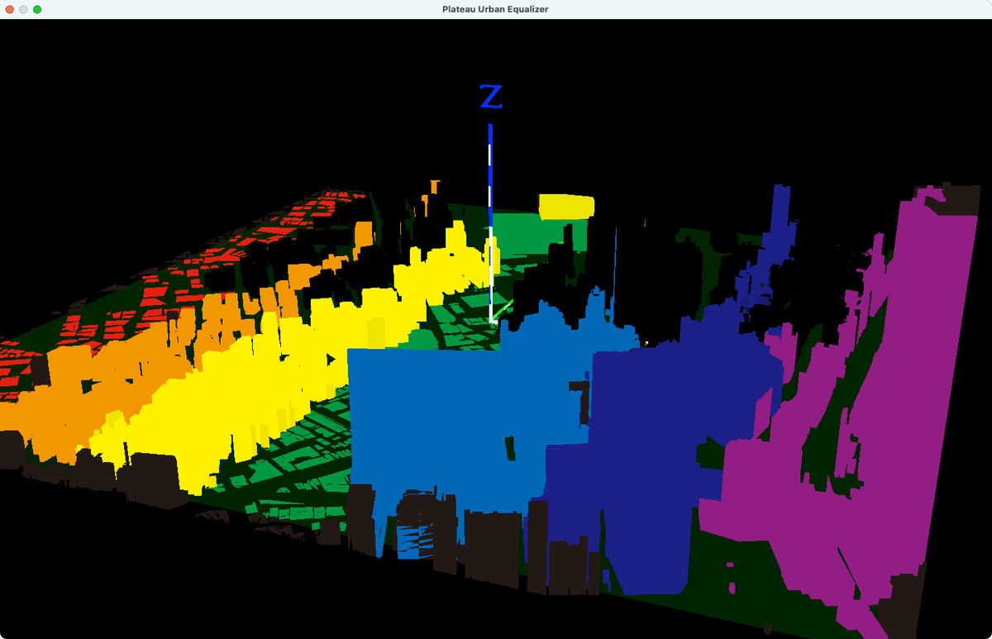Viewport: 992px width, 639px height.
Task: Minimize the window with yellow button
Action: pos(23,9)
